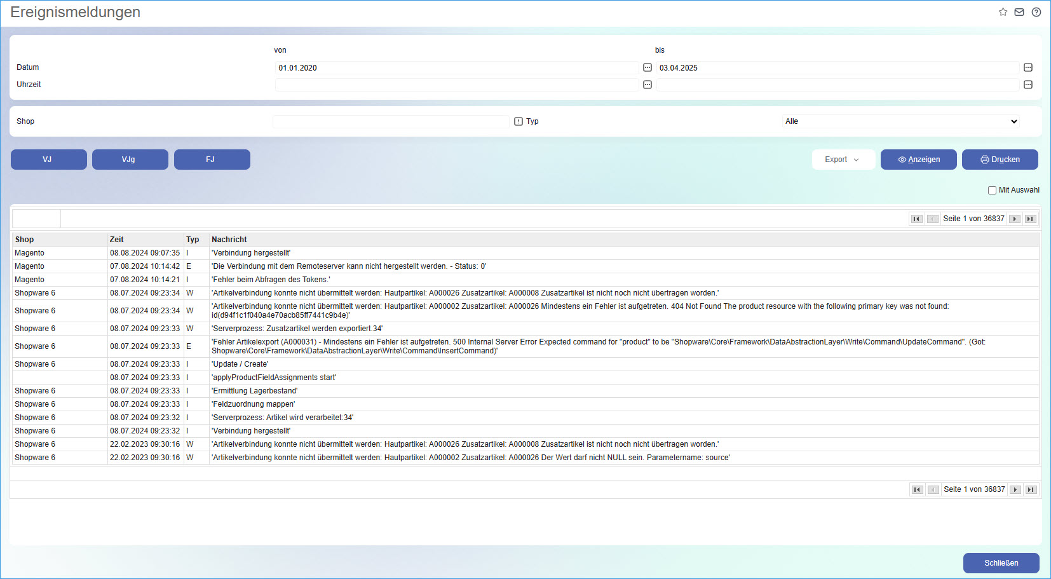Enable the Mit Auswahl checkbox
This screenshot has width=1051, height=579.
pos(992,190)
